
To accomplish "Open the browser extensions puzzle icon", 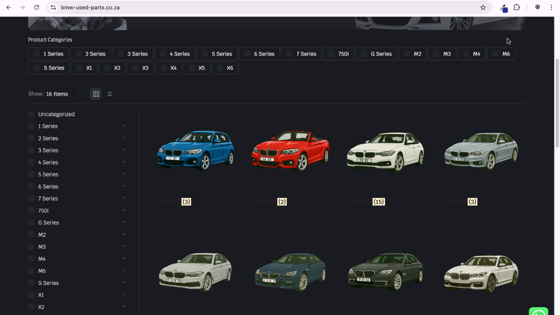I will [x=516, y=7].
